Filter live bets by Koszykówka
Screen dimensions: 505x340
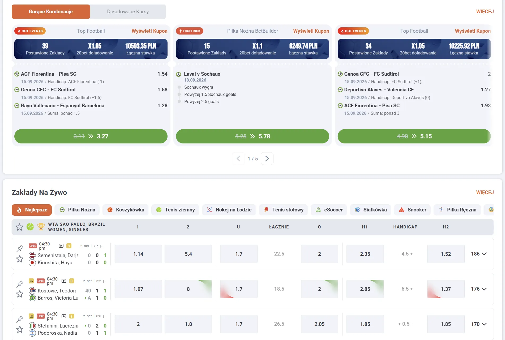[x=126, y=210]
